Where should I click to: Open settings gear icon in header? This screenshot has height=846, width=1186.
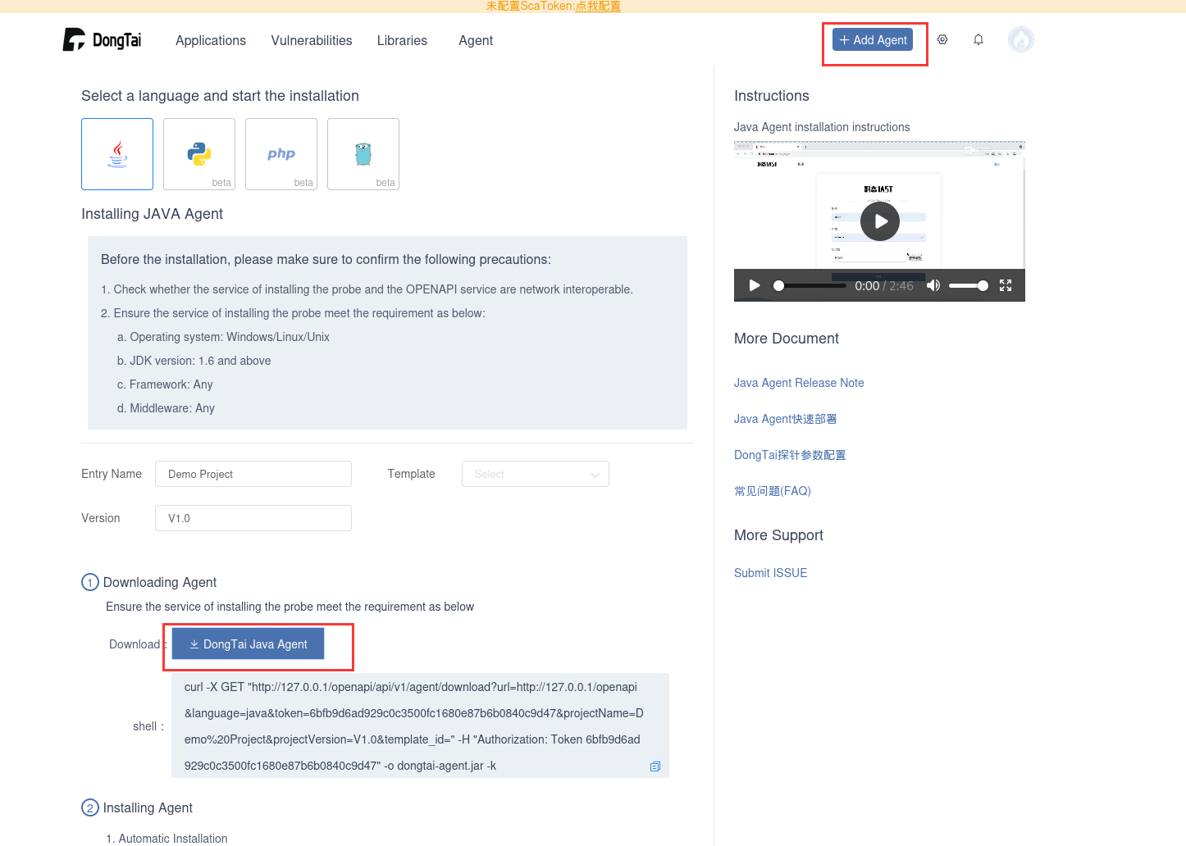click(942, 39)
